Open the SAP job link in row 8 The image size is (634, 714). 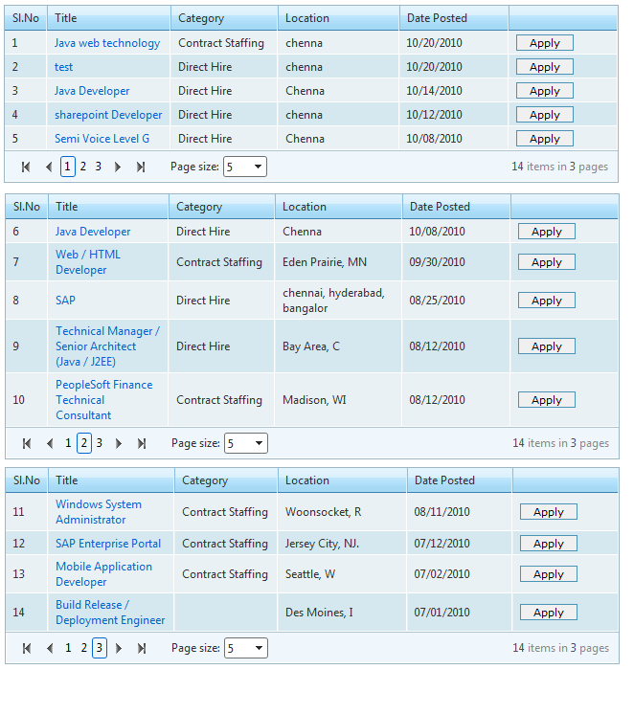click(65, 301)
